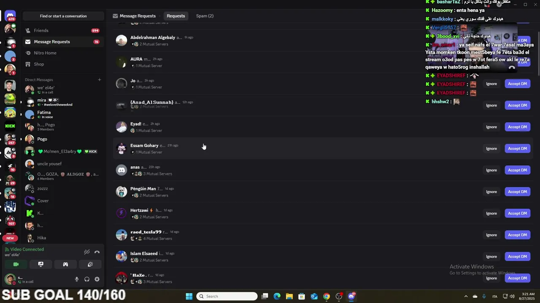540x303 pixels.
Task: Open Outlook from taskbar
Action: [314, 296]
